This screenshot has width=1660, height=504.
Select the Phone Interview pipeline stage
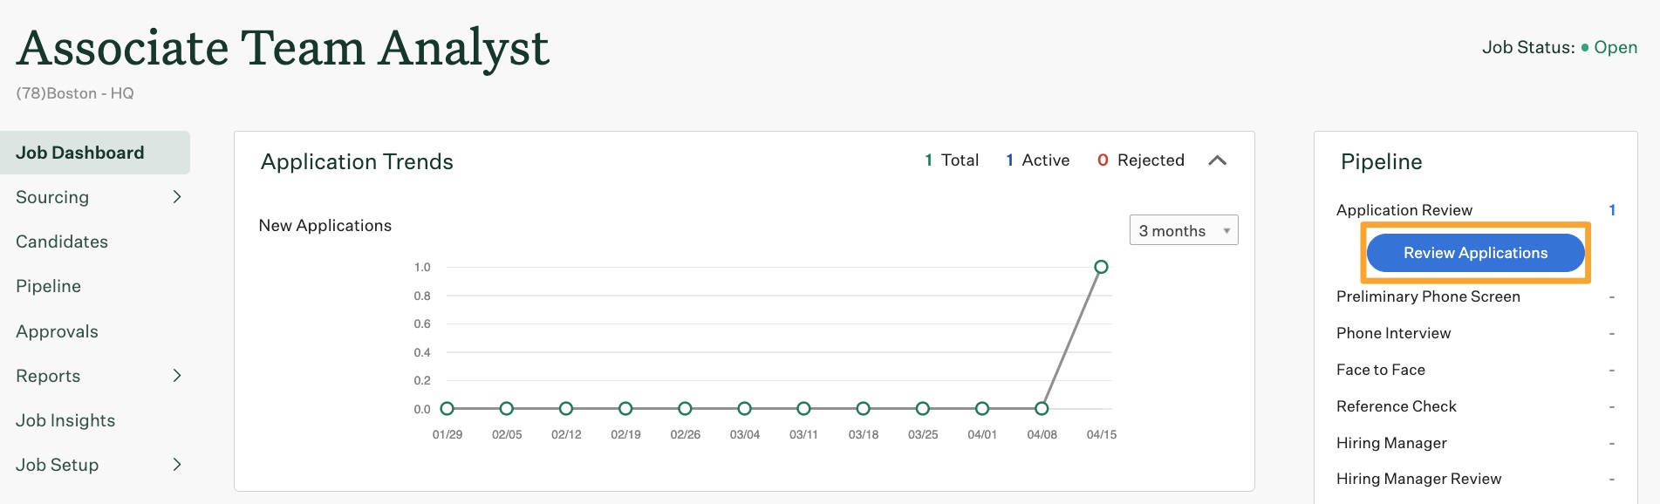1393,333
